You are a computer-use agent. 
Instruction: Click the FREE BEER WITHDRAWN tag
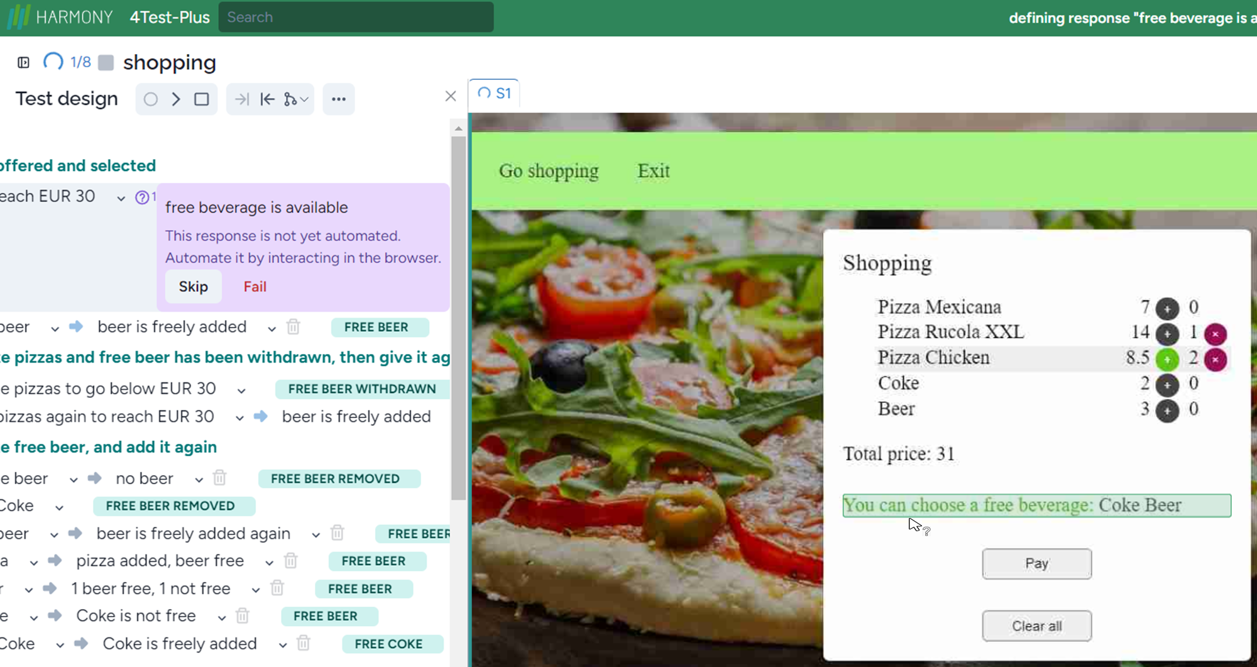coord(362,389)
